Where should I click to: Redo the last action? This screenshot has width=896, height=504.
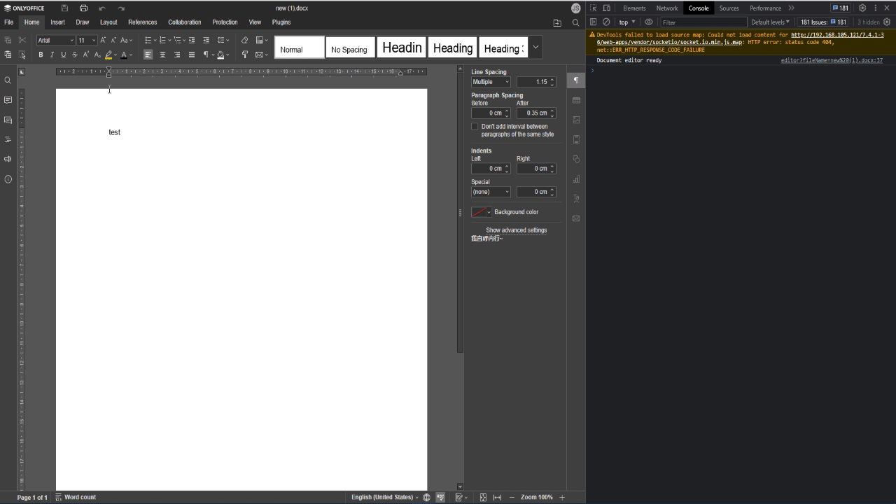tap(121, 8)
